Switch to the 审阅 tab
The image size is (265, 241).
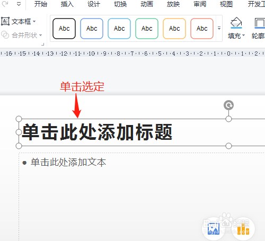click(200, 4)
